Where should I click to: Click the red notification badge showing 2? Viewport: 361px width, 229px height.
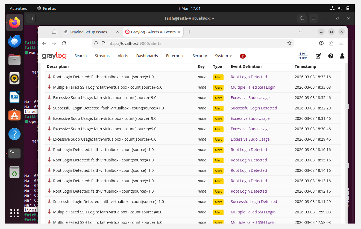[243, 56]
